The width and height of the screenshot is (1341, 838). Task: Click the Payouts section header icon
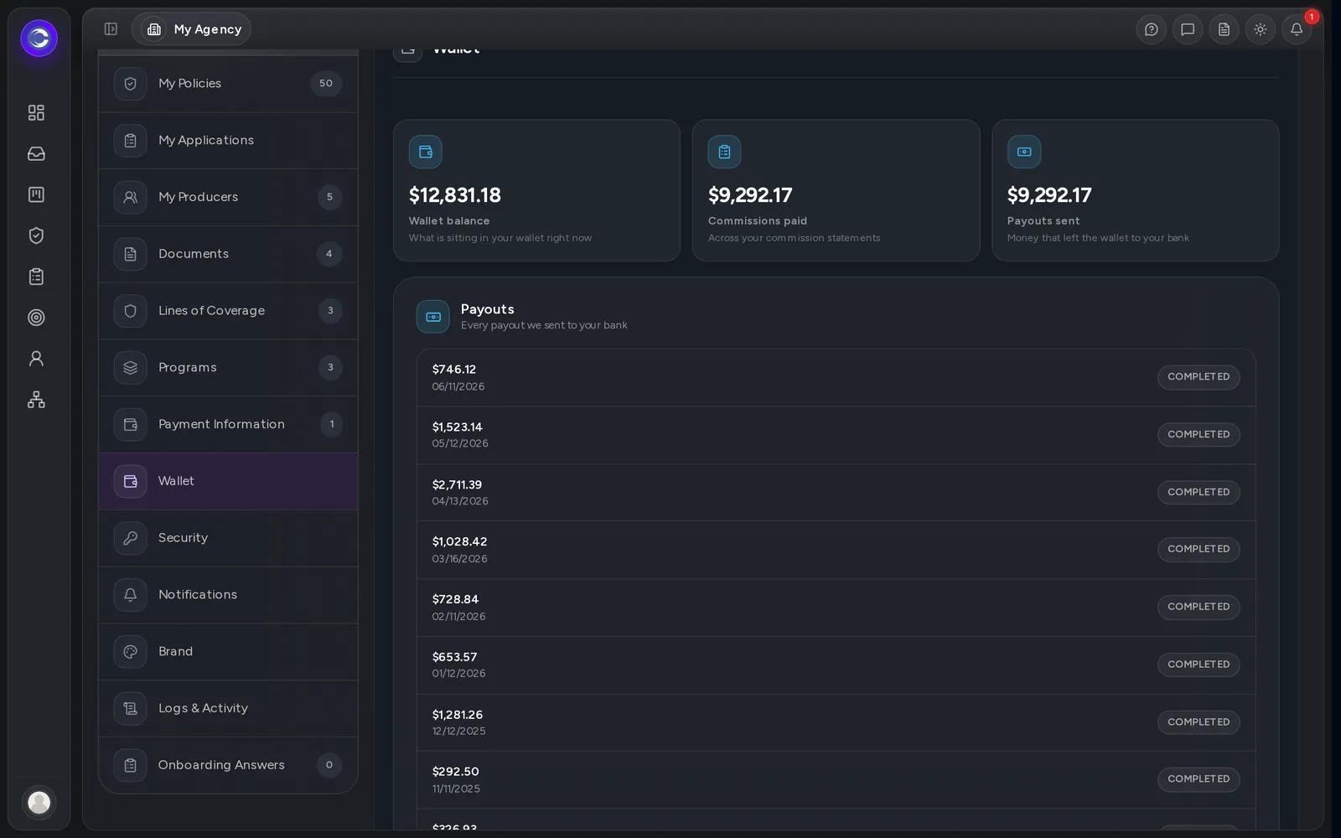pos(433,317)
